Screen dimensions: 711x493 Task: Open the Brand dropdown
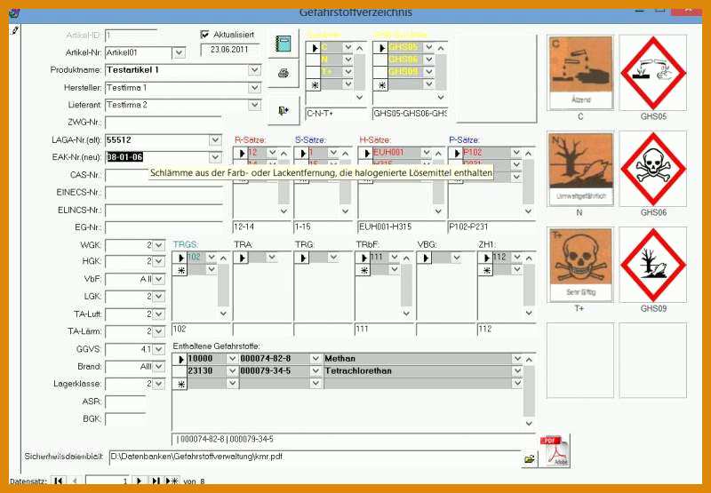coord(158,367)
